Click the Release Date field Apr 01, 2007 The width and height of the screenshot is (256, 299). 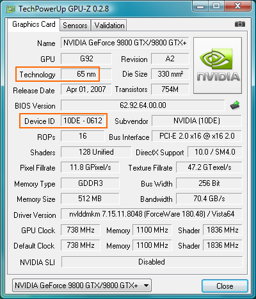86,89
